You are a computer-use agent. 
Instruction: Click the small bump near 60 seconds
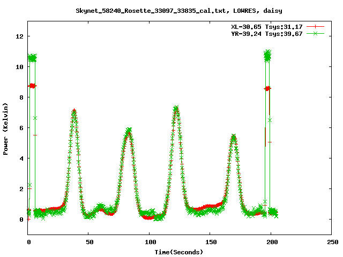[x=100, y=207]
